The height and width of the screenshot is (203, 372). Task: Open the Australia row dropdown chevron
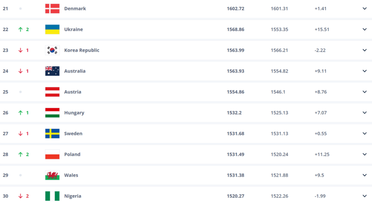click(x=365, y=71)
